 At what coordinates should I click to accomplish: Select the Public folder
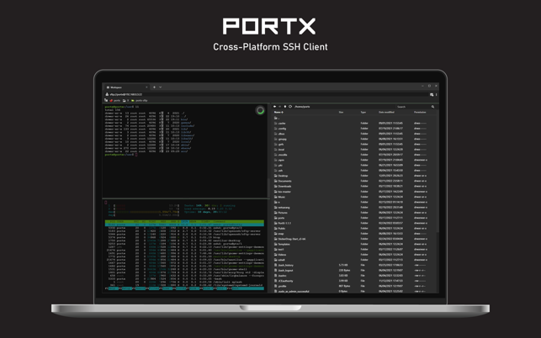354,229
